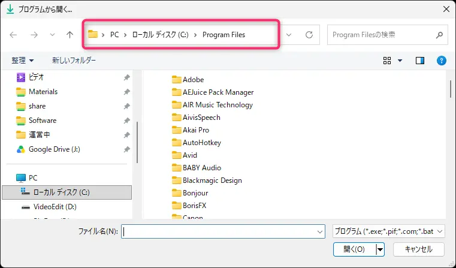Open the file name history dropdown
Screen dimensions: 456x268
click(x=320, y=231)
